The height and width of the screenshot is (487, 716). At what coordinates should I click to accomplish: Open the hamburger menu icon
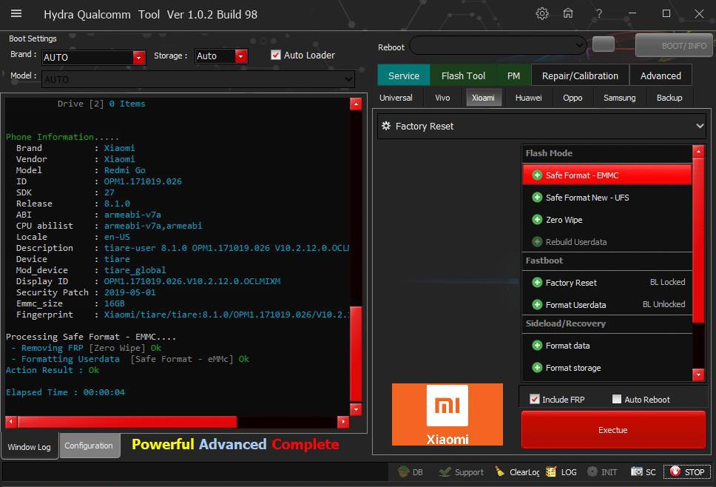[16, 14]
